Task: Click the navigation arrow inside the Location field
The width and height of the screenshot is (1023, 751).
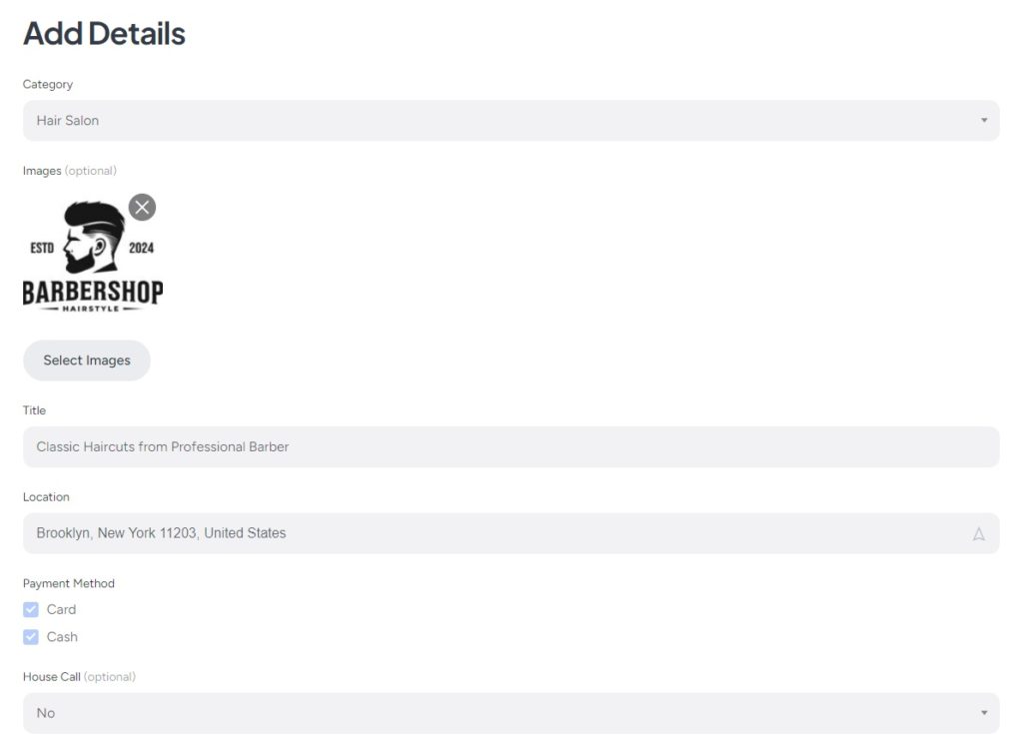Action: pos(978,532)
